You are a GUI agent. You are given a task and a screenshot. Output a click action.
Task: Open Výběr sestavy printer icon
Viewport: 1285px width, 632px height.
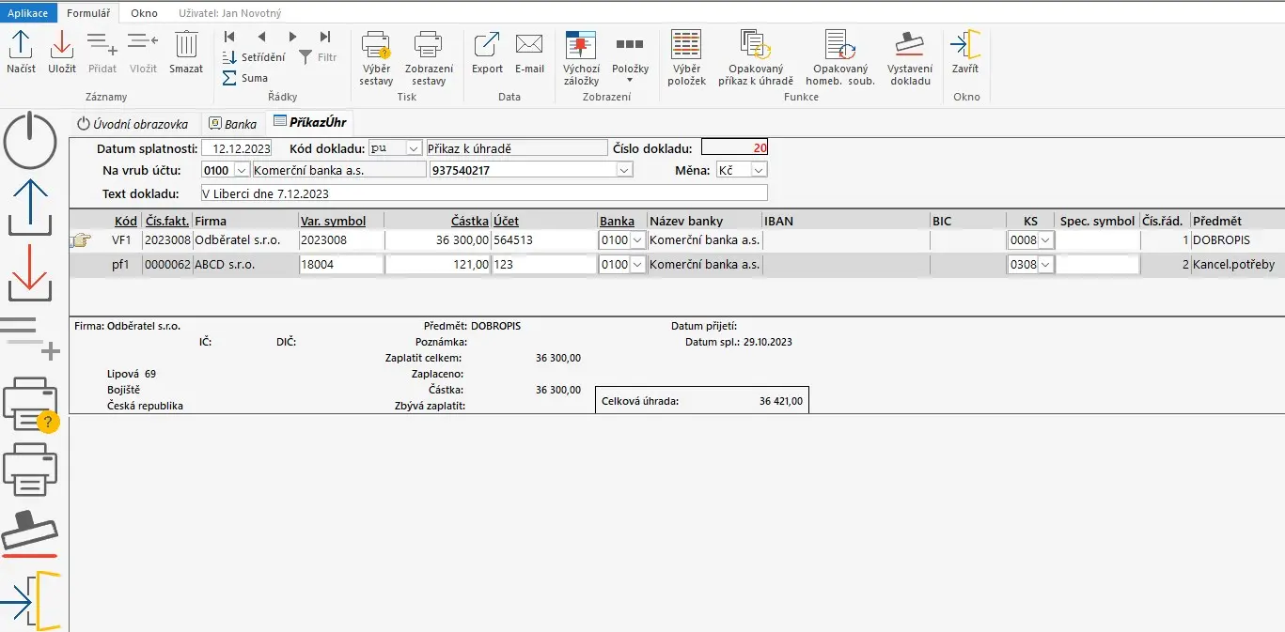click(376, 45)
